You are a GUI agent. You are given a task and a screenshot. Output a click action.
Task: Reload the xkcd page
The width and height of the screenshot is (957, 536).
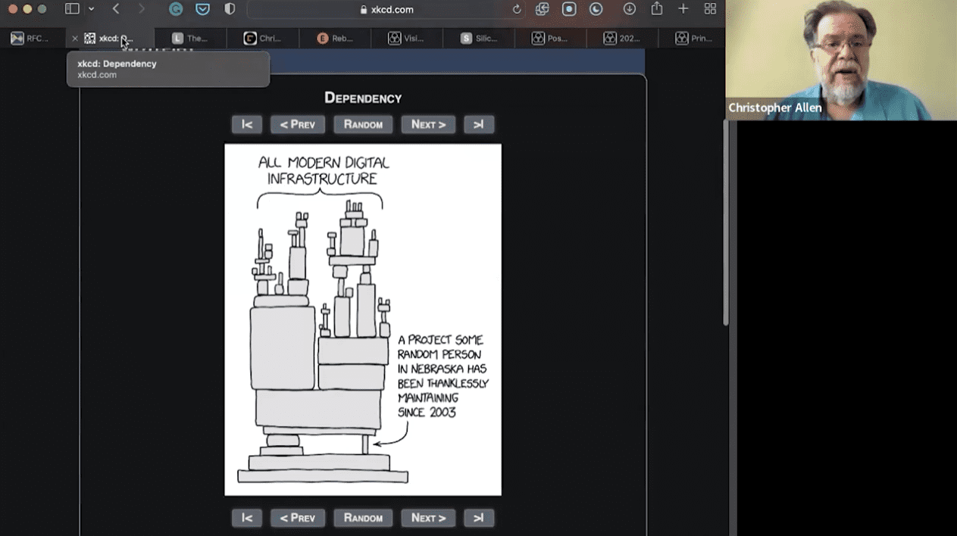(517, 10)
